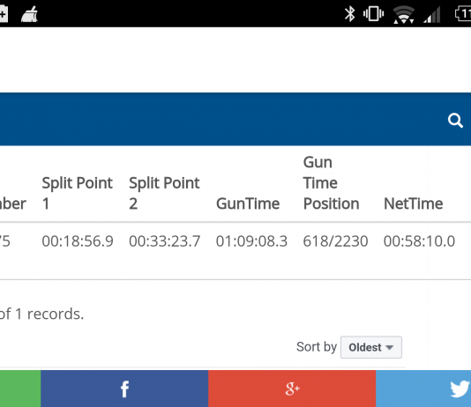Image resolution: width=471 pixels, height=407 pixels.
Task: Click the Oldest dropdown arrow
Action: click(389, 348)
